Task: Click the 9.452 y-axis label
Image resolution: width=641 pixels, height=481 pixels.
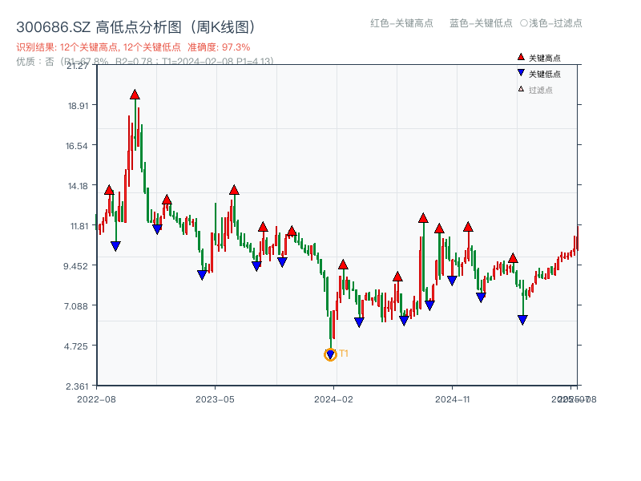Action: [75, 266]
